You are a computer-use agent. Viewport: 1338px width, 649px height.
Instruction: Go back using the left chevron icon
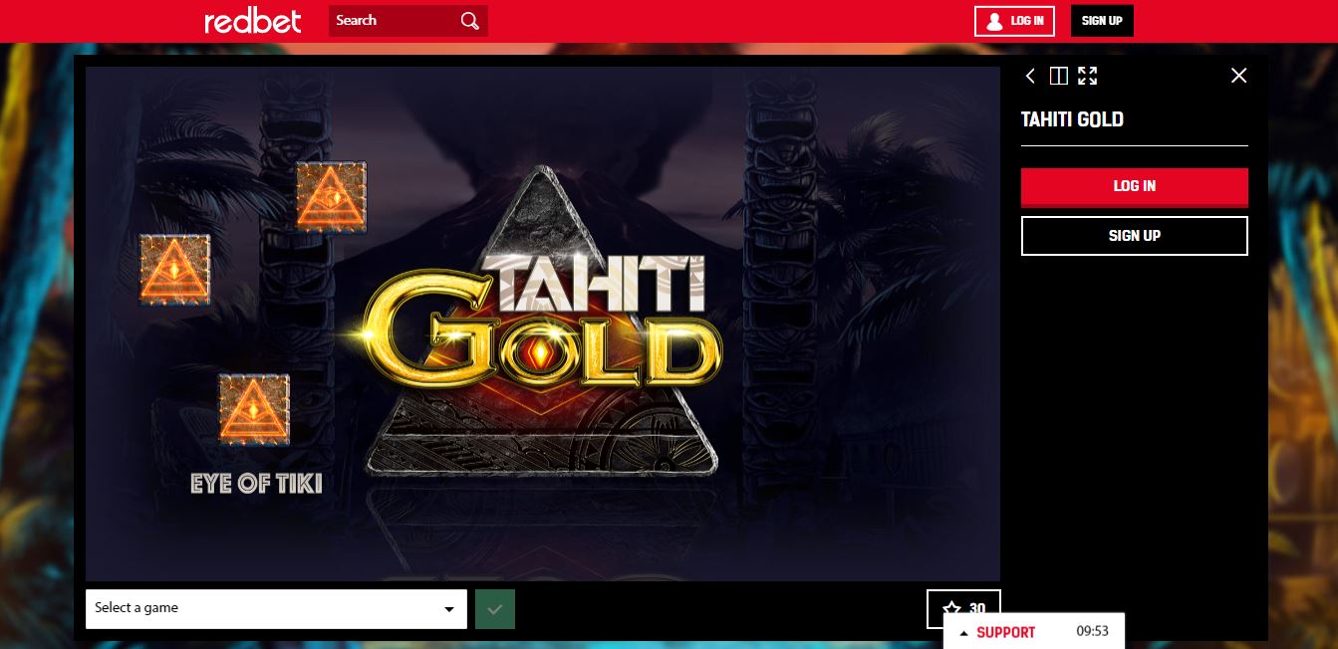[1030, 76]
